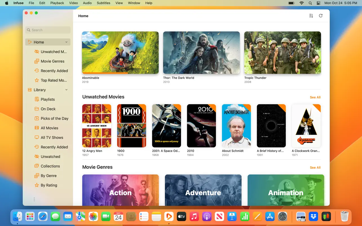Image resolution: width=362 pixels, height=226 pixels.
Task: Open the 2001: A Space Odyssey poster
Action: 166,126
